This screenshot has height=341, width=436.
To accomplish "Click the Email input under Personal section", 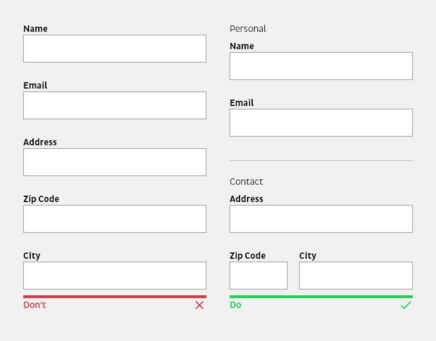I will click(321, 122).
